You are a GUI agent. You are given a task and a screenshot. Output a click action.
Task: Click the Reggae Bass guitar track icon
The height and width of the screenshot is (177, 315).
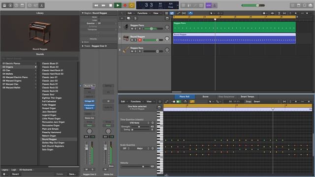[126, 50]
